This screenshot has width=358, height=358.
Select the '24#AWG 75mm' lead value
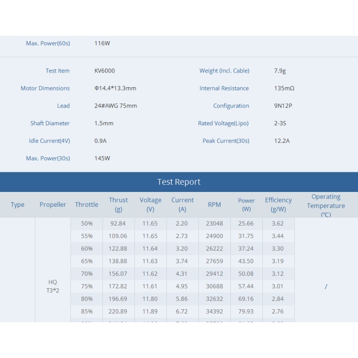pyautogui.click(x=116, y=106)
